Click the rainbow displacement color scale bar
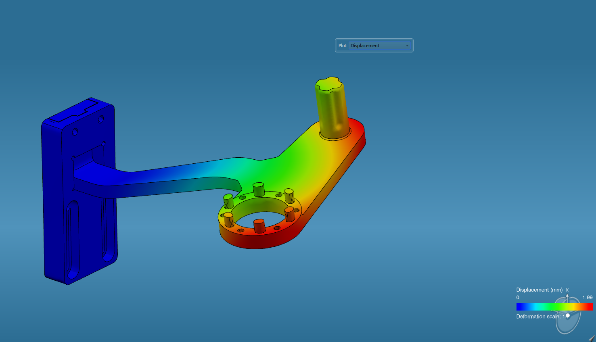The height and width of the screenshot is (342, 596). click(554, 307)
